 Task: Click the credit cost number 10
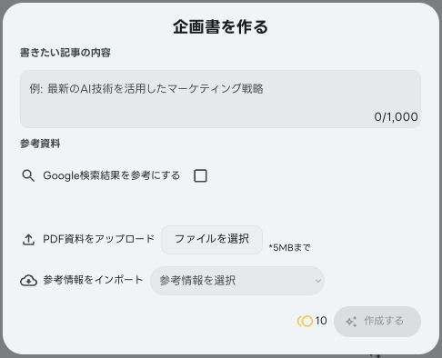click(321, 321)
